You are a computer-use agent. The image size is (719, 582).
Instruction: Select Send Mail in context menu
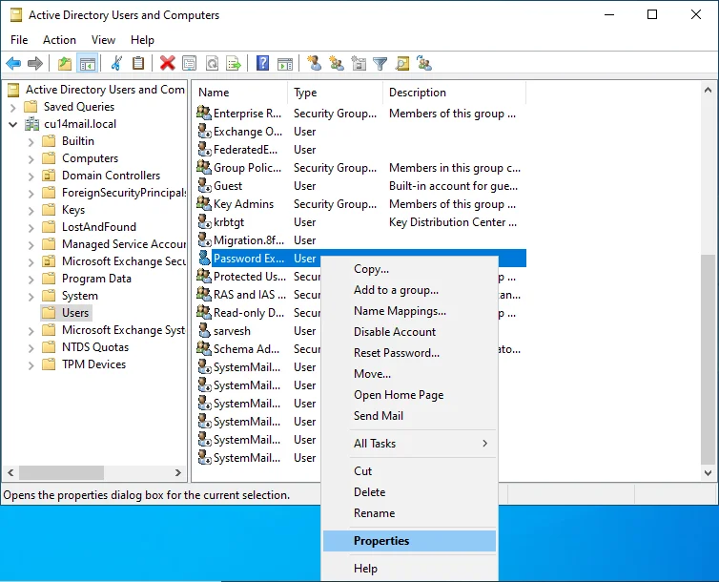(x=409, y=416)
